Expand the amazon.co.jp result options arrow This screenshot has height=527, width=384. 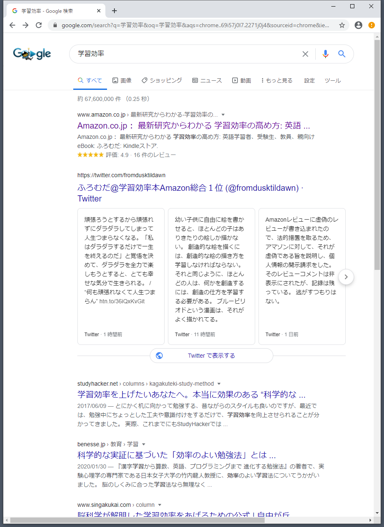click(x=223, y=115)
